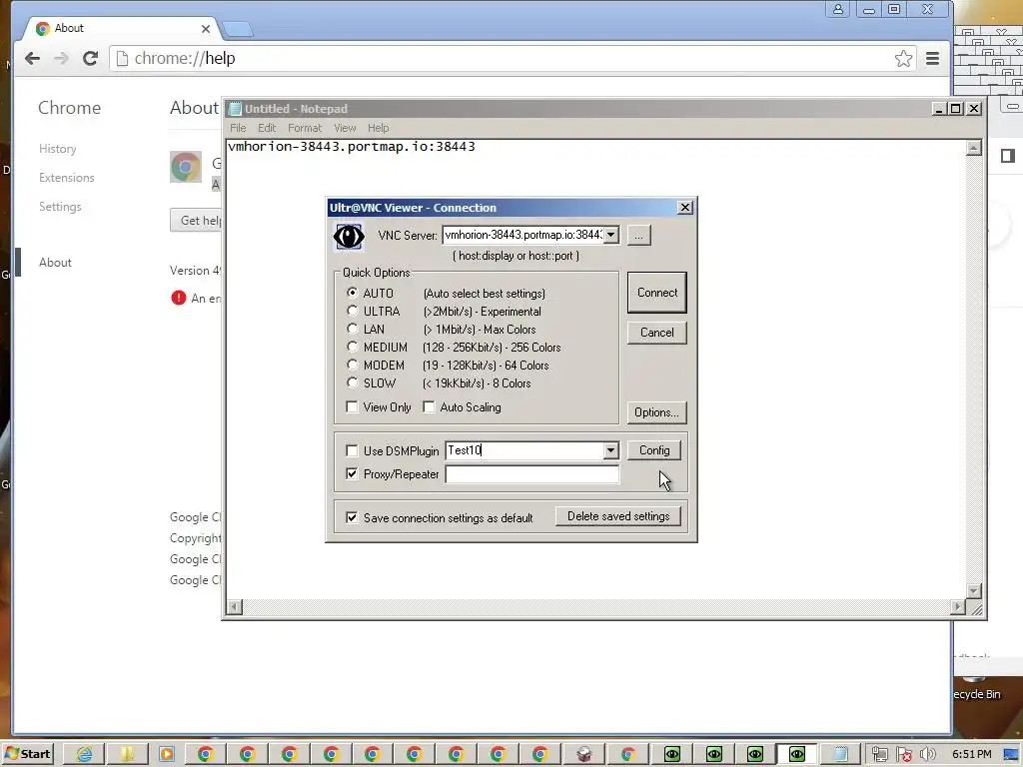Viewport: 1023px width, 767px height.
Task: Select the ULTRA quick option
Action: pos(353,312)
